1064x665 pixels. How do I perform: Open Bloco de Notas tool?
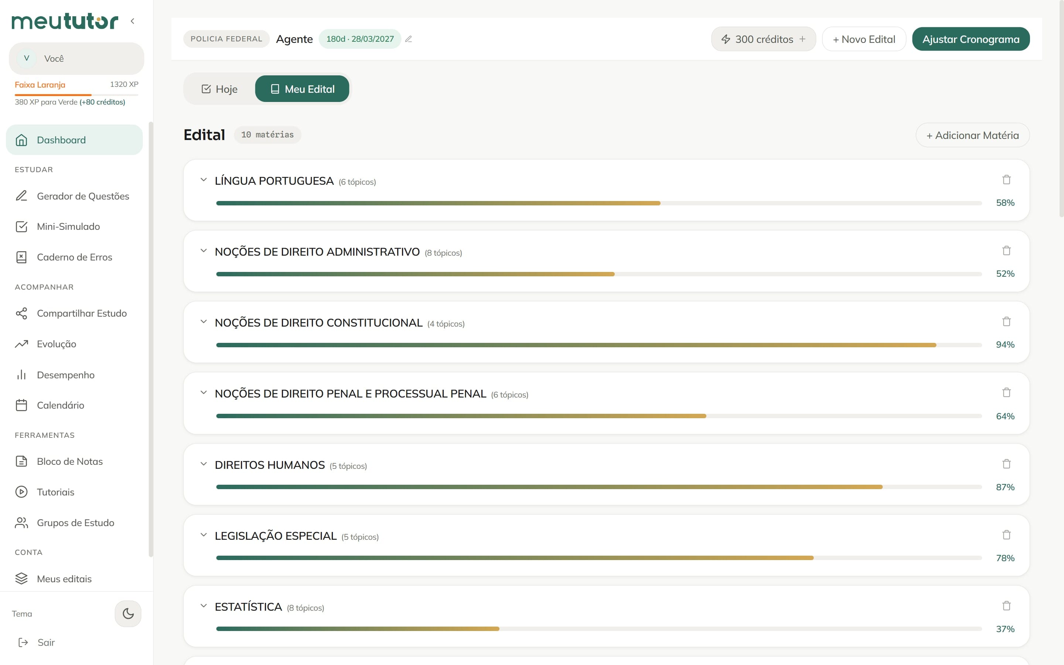(x=74, y=461)
